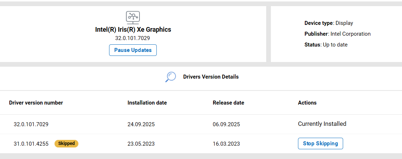Click the Status: Up to date text
402x159 pixels.
coord(326,45)
